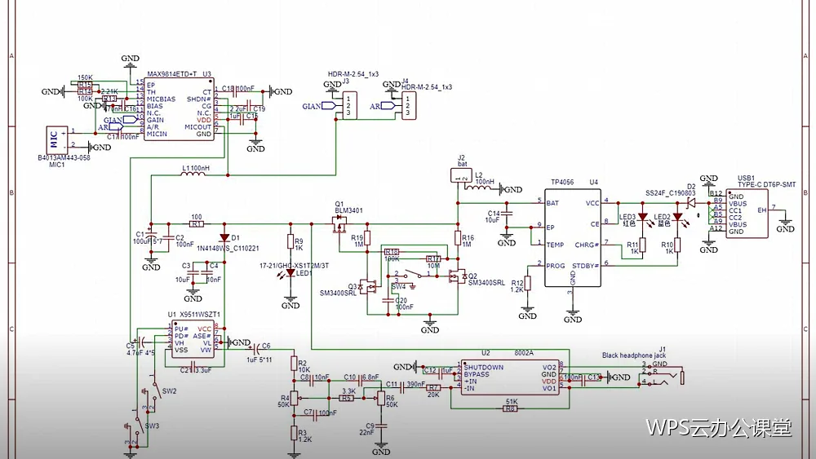The image size is (816, 459).
Task: Click resistor R2 10K
Action: 295,364
